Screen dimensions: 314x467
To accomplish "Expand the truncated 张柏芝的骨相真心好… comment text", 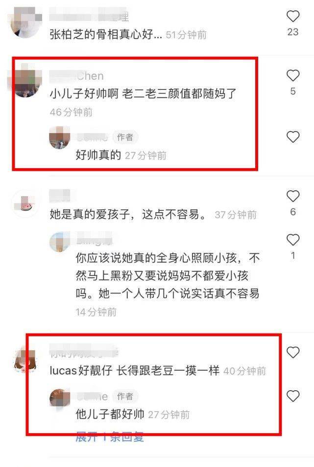I will pos(106,35).
